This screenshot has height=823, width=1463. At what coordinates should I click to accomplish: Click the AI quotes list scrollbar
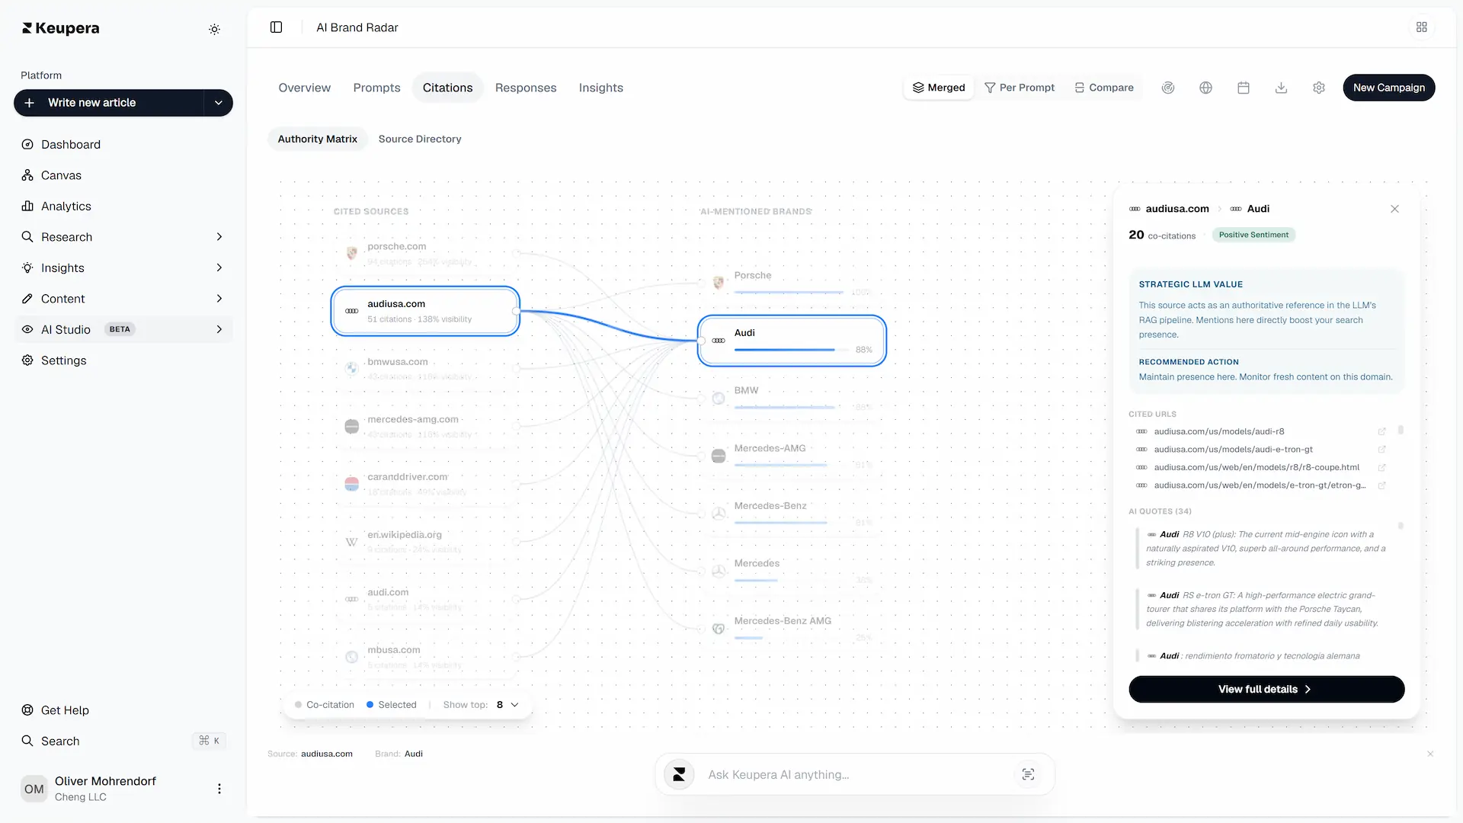(1401, 526)
